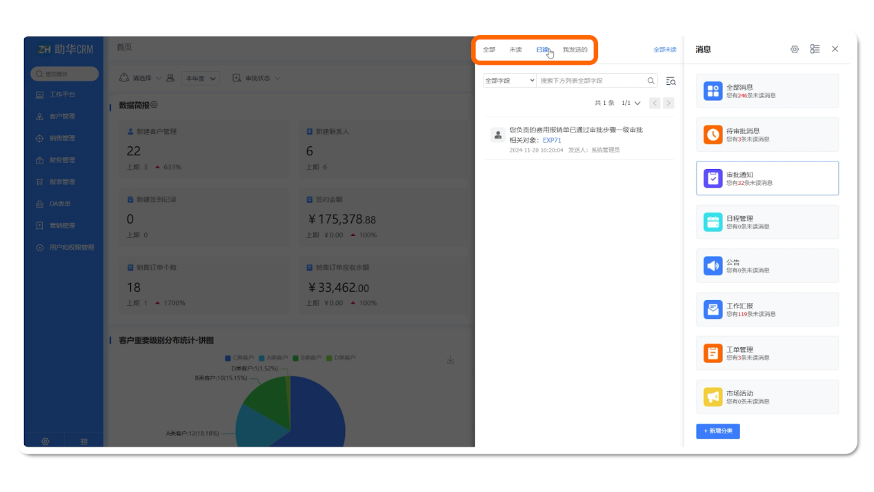Open the 日程管理 calendar icon
874x492 pixels.
(x=713, y=222)
